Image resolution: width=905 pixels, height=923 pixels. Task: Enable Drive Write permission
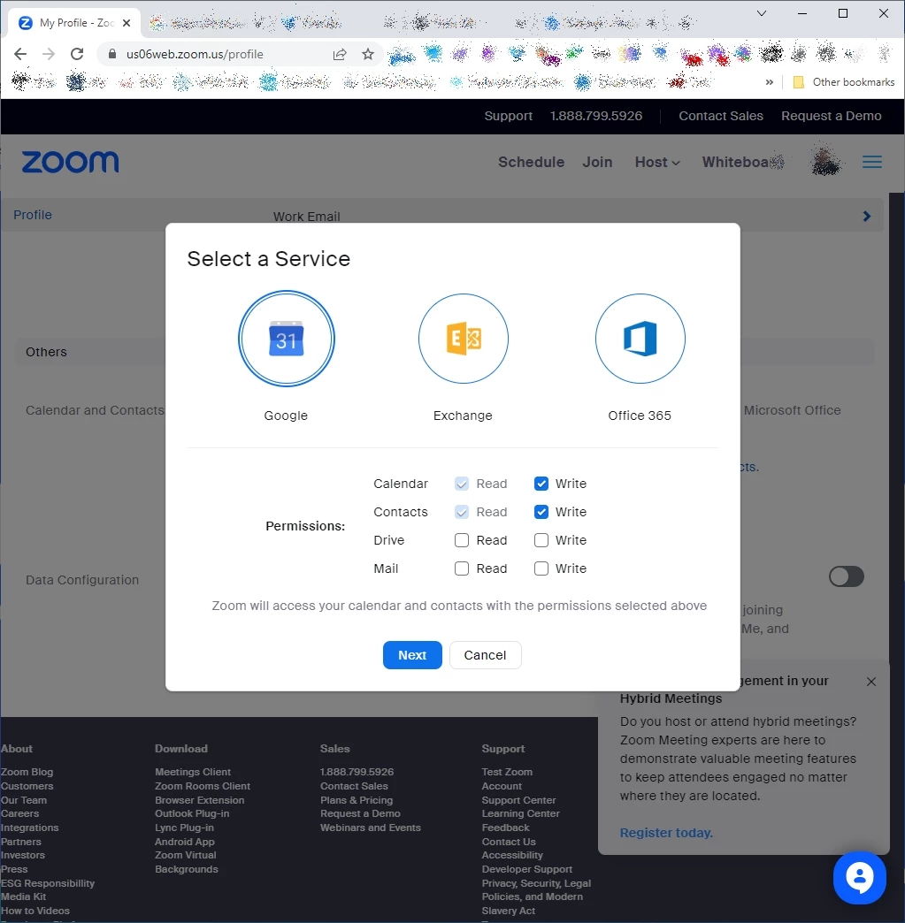coord(541,540)
